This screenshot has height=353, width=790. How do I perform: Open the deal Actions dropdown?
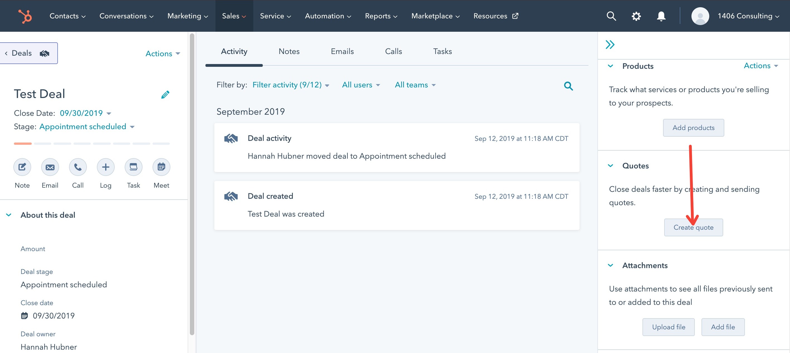[163, 54]
